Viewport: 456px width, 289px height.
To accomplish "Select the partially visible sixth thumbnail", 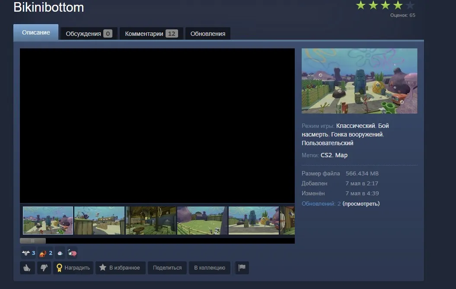I will pyautogui.click(x=287, y=220).
